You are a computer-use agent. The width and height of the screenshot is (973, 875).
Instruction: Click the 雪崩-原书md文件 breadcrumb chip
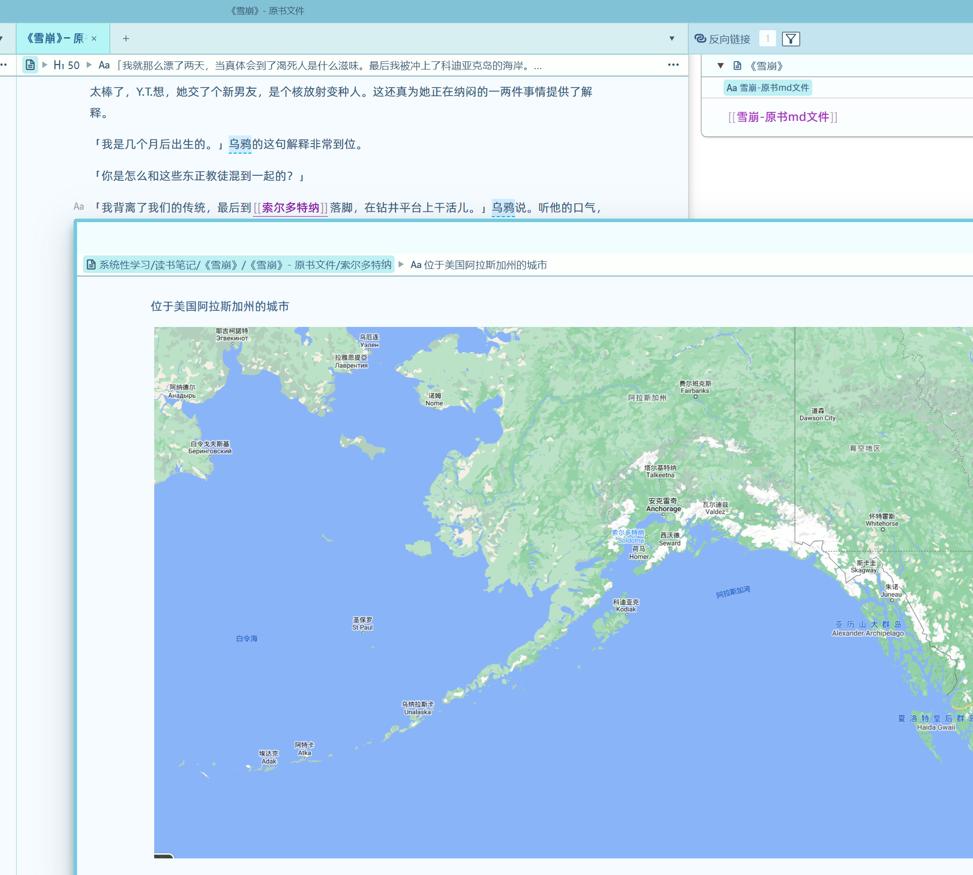coord(768,88)
